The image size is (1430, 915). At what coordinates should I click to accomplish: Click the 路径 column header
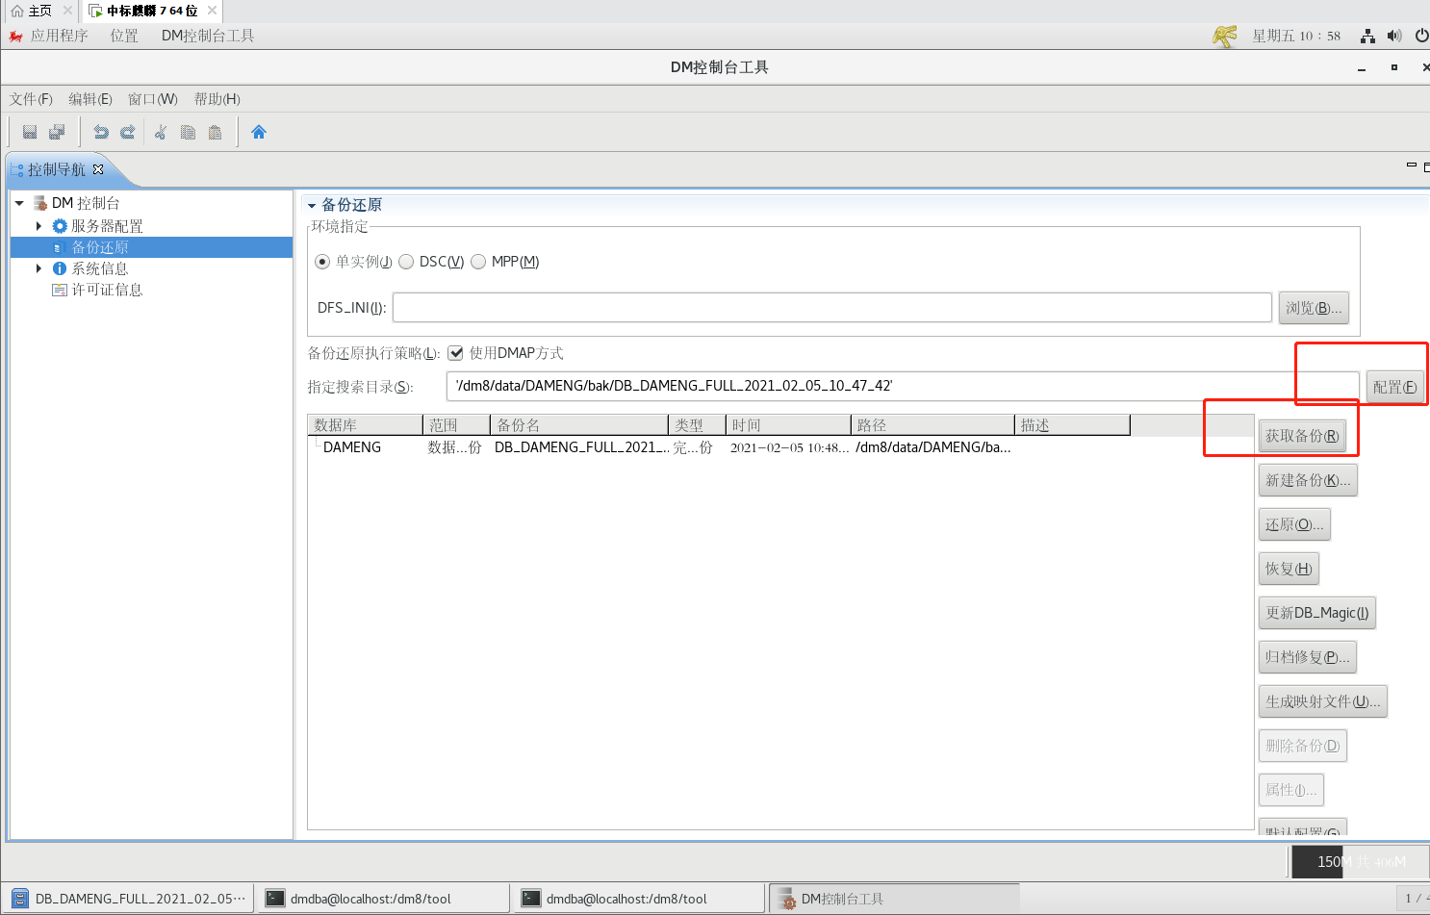pos(932,425)
